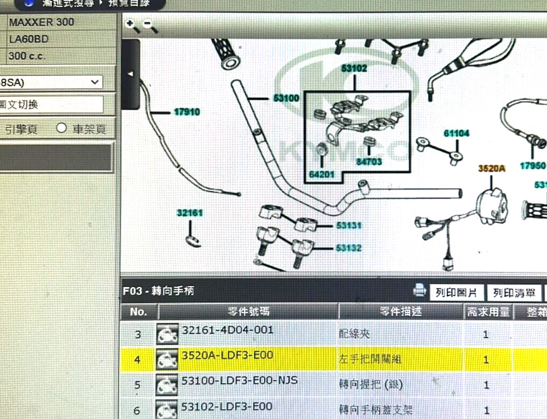Collapse the side panel with the left arrow handle
Image resolution: width=547 pixels, height=419 pixels.
click(x=131, y=74)
